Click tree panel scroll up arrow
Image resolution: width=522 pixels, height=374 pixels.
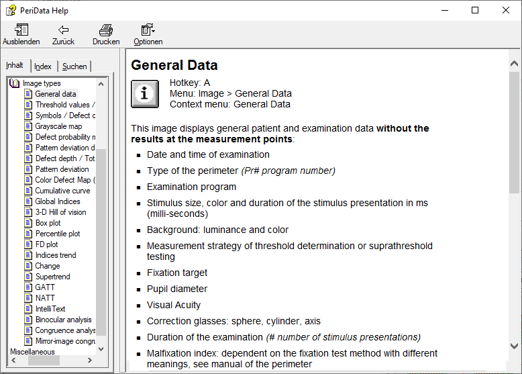point(101,84)
